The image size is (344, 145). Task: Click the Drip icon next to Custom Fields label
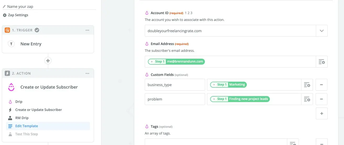pyautogui.click(x=147, y=75)
